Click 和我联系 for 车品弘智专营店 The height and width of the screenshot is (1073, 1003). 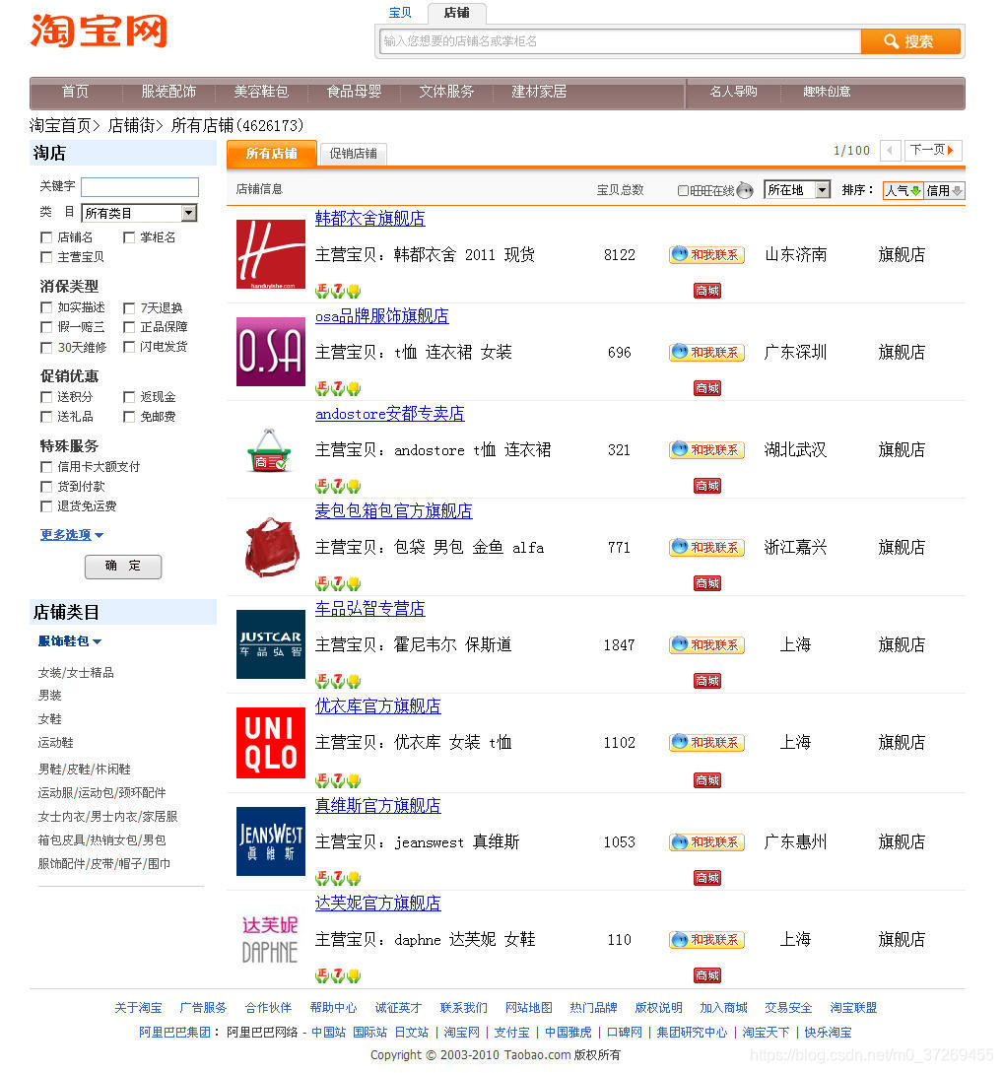706,644
